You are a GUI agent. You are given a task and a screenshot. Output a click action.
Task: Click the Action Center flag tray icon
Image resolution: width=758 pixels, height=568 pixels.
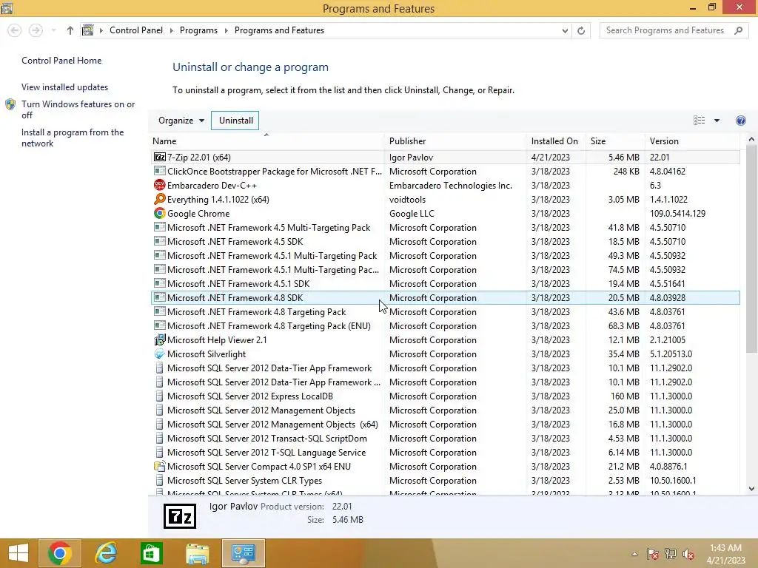pos(653,554)
